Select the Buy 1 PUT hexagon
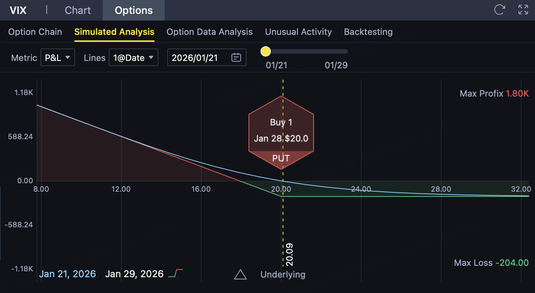Viewport: 535px width, 293px height. 281,133
